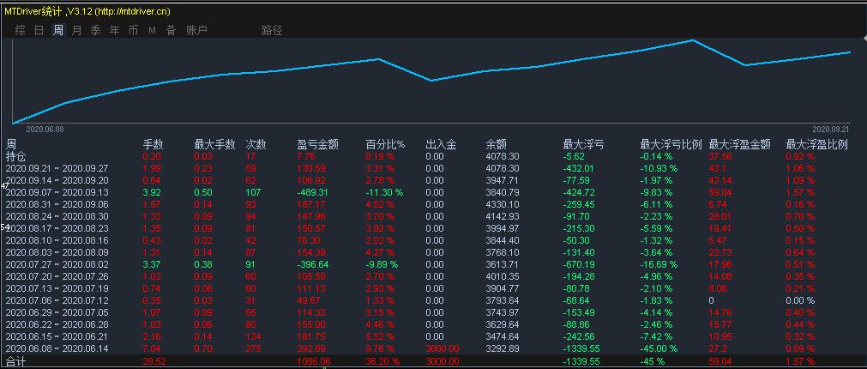The image size is (867, 369).
Task: Click the 余额 column header
Action: click(x=496, y=145)
